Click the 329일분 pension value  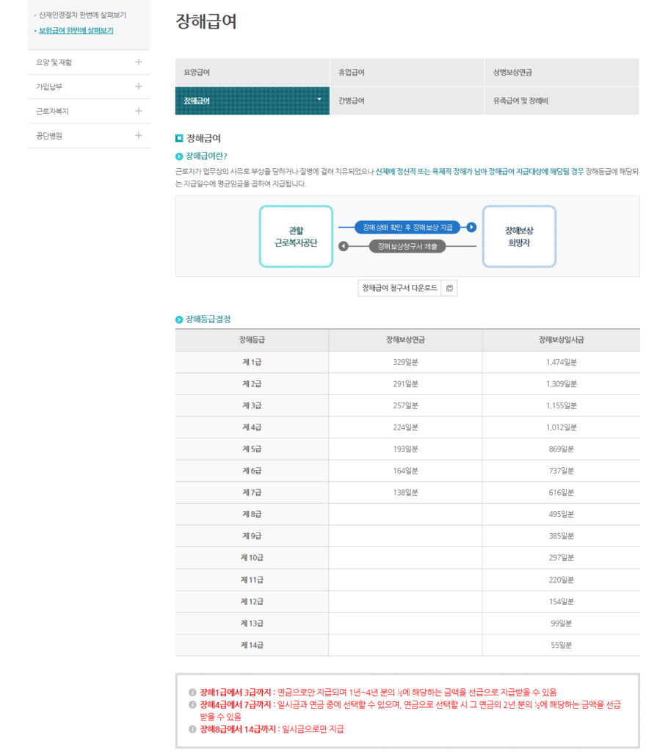[406, 362]
